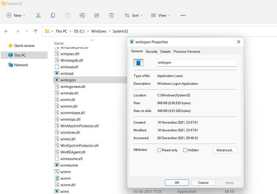Image resolution: width=277 pixels, height=194 pixels.
Task: Switch to the Security tab
Action: 152,51
